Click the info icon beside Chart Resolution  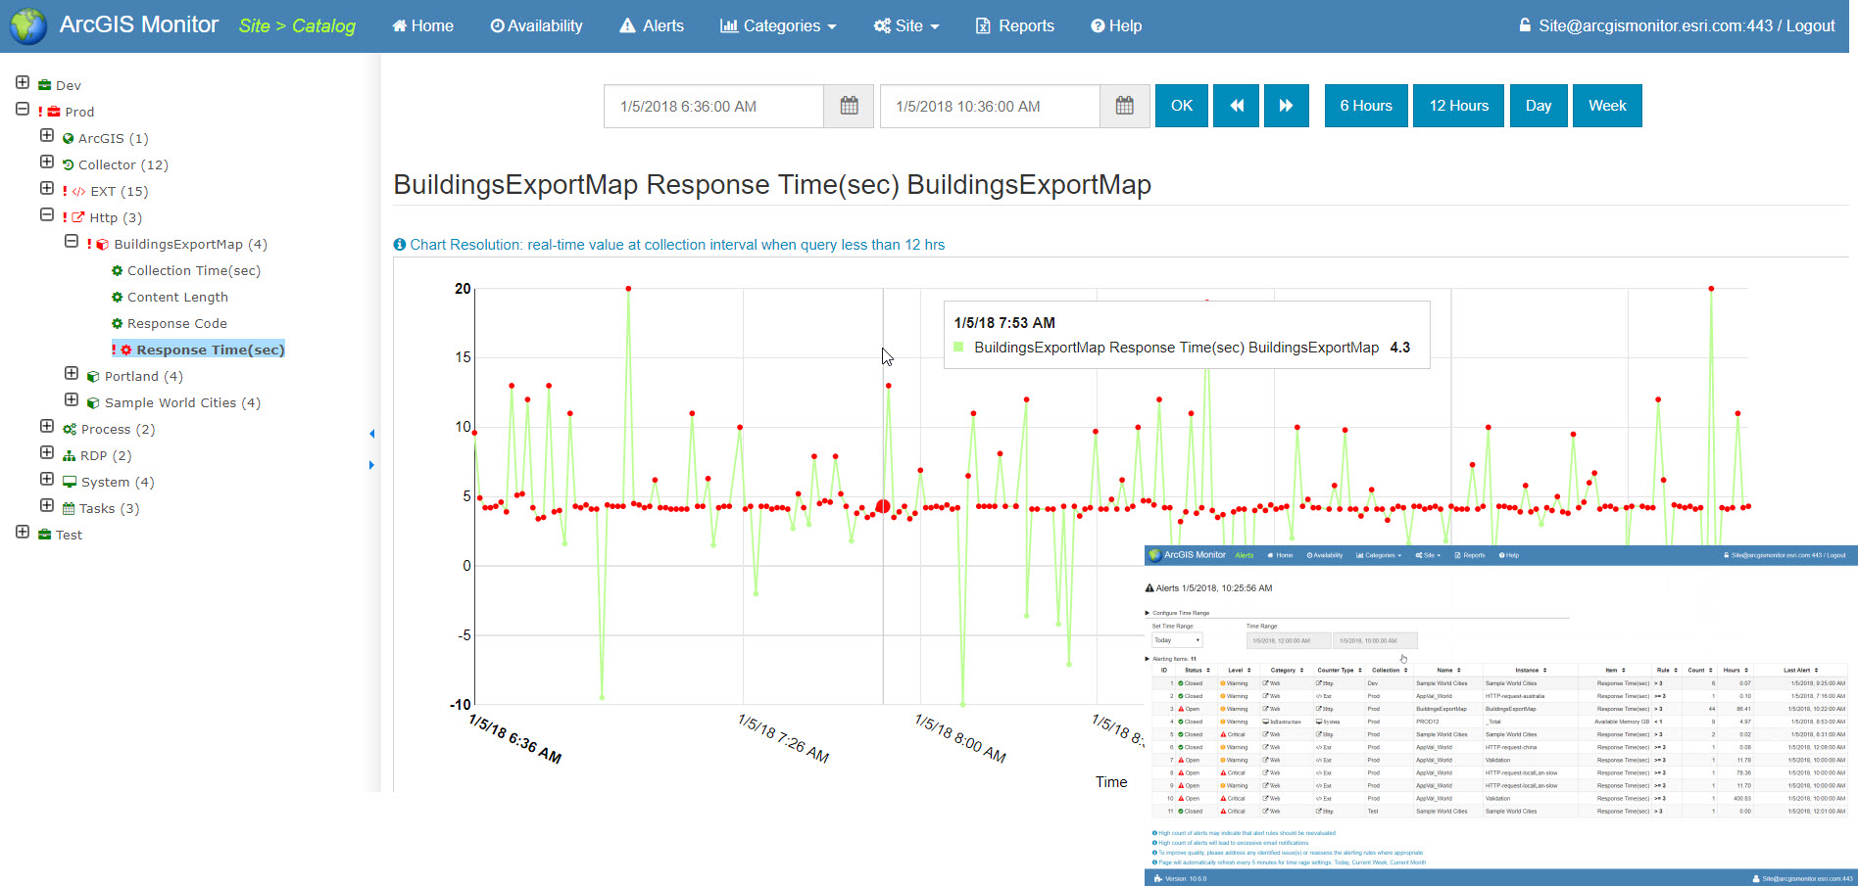tap(398, 244)
